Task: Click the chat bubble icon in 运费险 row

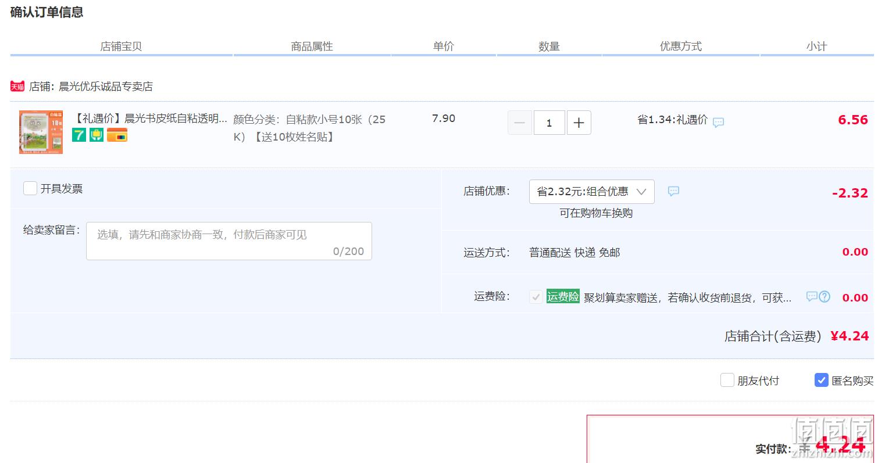Action: (x=812, y=296)
